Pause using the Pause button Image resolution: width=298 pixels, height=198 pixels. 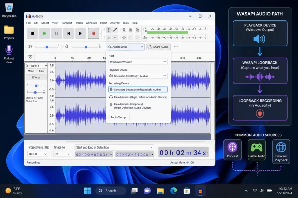(x=56, y=34)
